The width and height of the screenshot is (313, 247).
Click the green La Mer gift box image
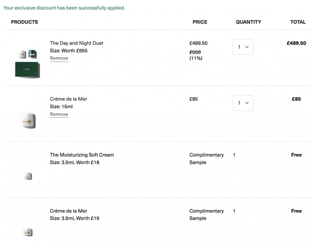point(27,70)
